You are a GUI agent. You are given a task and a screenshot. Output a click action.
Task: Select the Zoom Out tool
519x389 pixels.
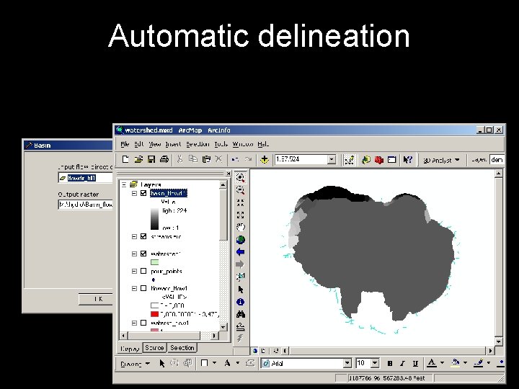tap(241, 190)
